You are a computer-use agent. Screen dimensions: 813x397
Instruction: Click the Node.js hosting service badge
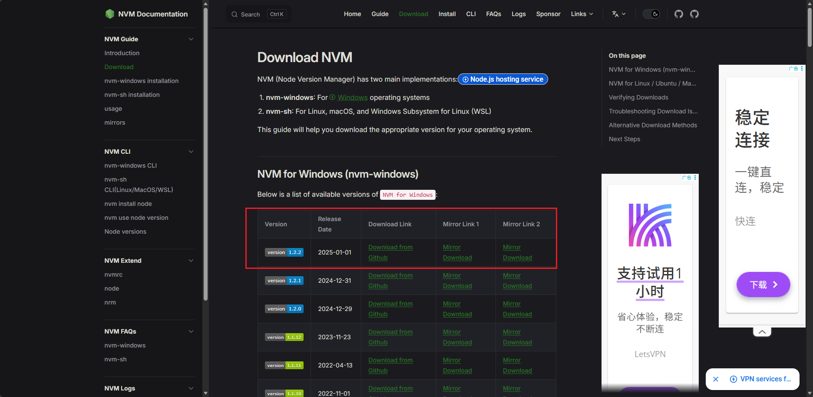503,79
